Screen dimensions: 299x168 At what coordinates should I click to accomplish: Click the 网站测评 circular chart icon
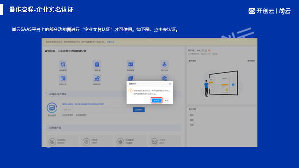point(52,108)
